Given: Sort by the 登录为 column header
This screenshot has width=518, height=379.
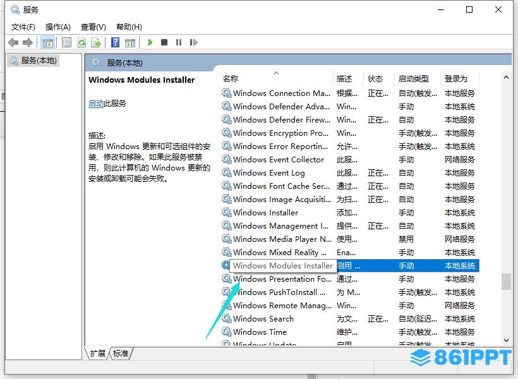Looking at the screenshot, I should pyautogui.click(x=460, y=78).
